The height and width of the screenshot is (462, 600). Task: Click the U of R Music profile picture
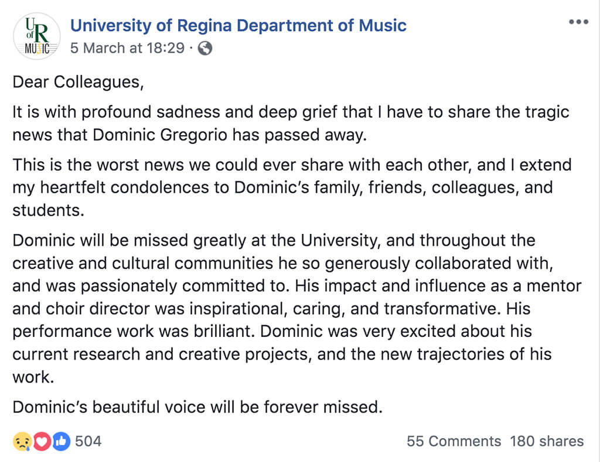(x=36, y=36)
